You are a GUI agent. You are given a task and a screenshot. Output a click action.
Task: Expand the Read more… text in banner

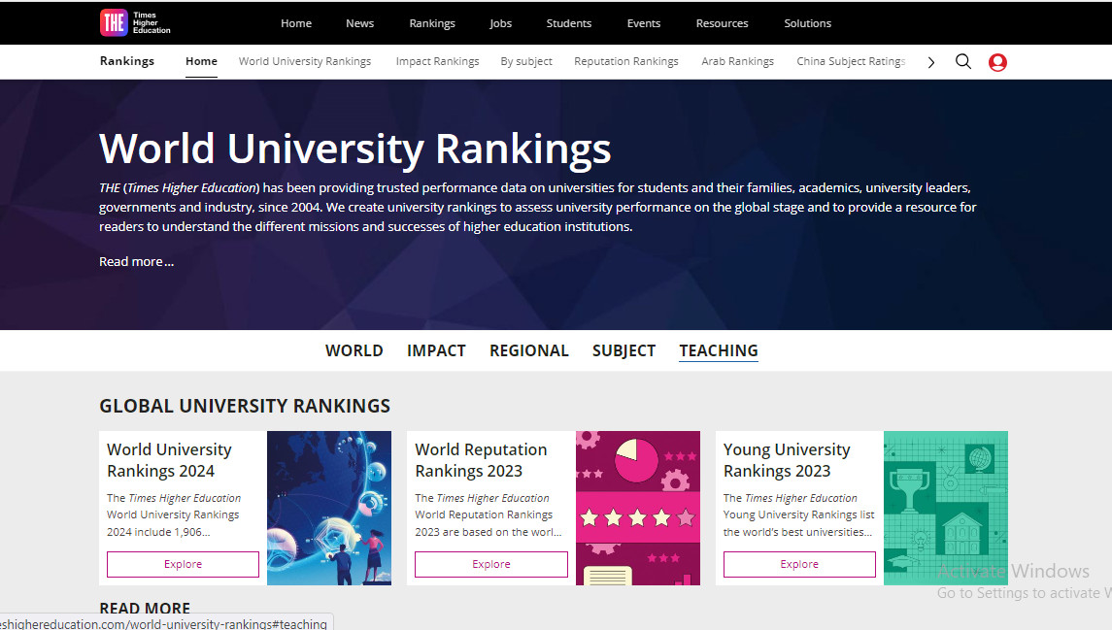(x=136, y=261)
